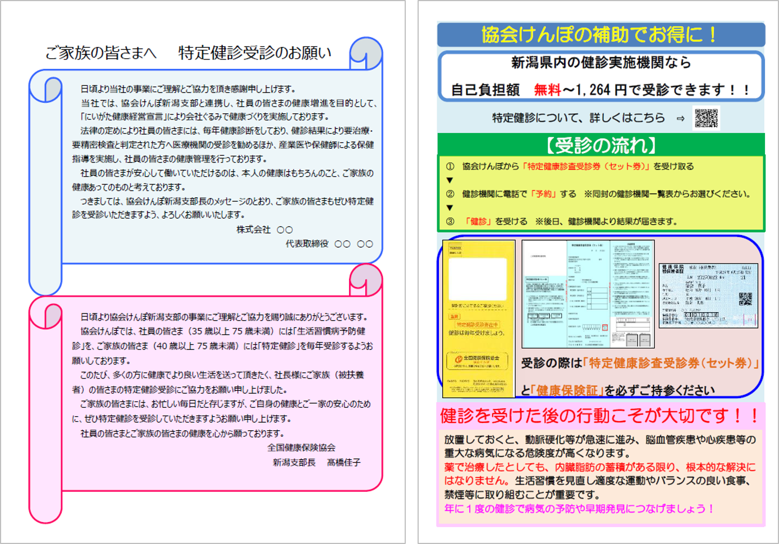This screenshot has height=544, width=779.
Task: Click the red 「予約」 text in step ②
Action: click(543, 194)
